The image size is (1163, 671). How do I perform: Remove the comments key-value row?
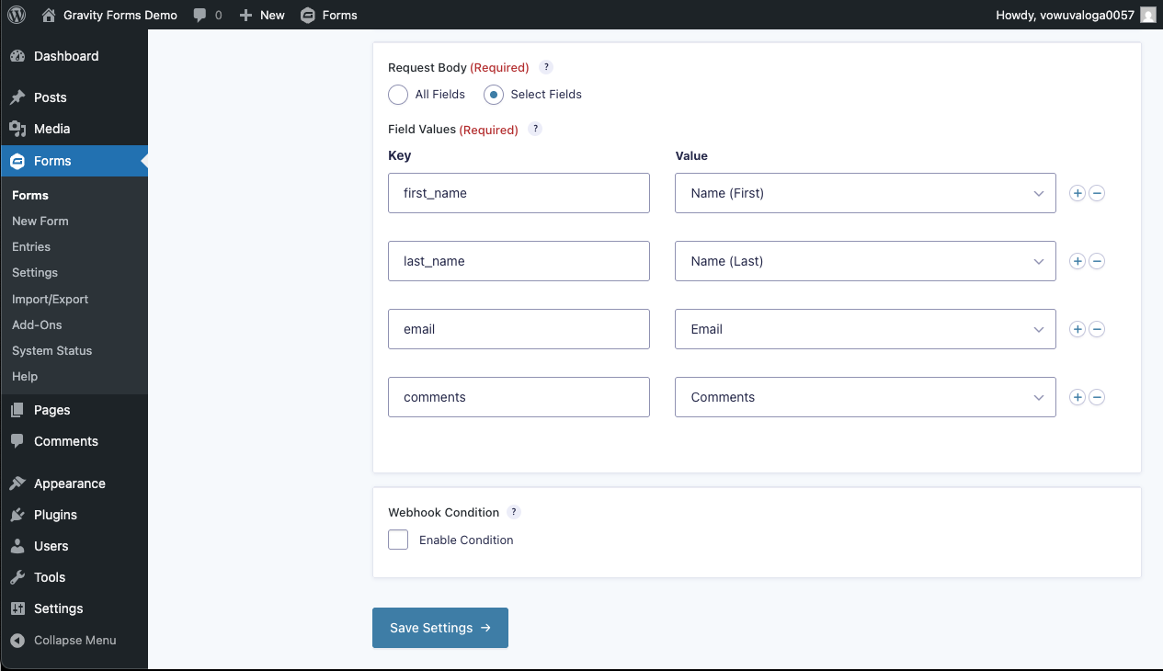1097,397
